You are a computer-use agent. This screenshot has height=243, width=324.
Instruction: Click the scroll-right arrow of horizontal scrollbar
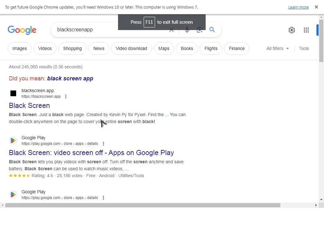tap(316, 205)
